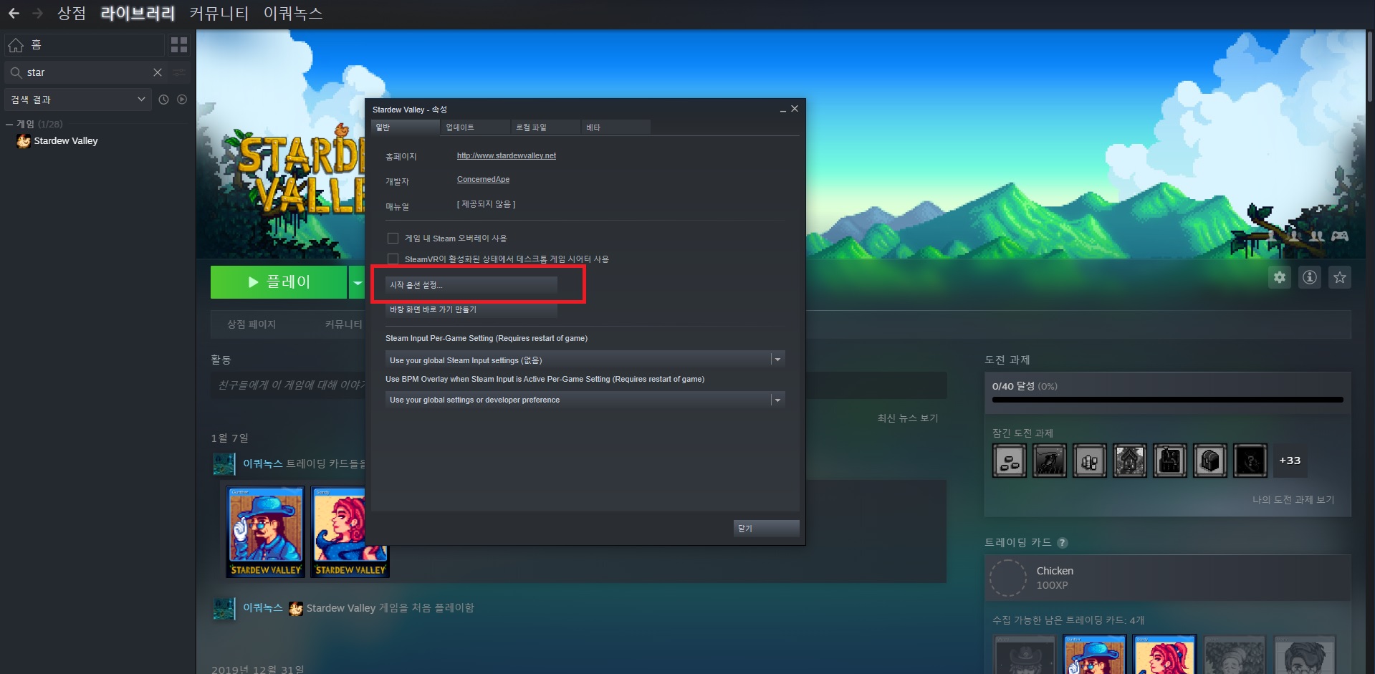Open the 상점 menu
Image resolution: width=1375 pixels, height=674 pixels.
[72, 13]
